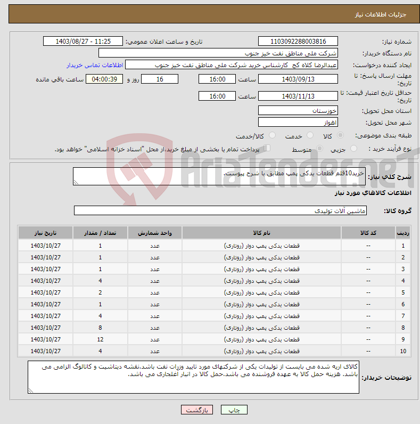Click the price validity date 1403/11/13
This screenshot has height=424, width=420.
point(298,96)
